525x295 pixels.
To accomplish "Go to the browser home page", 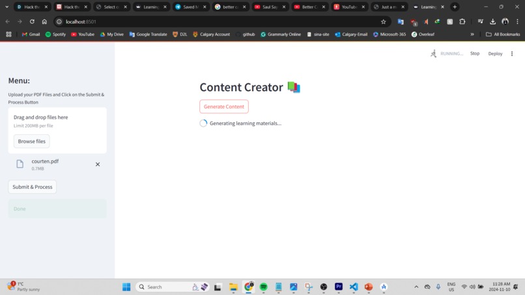I will [x=44, y=21].
